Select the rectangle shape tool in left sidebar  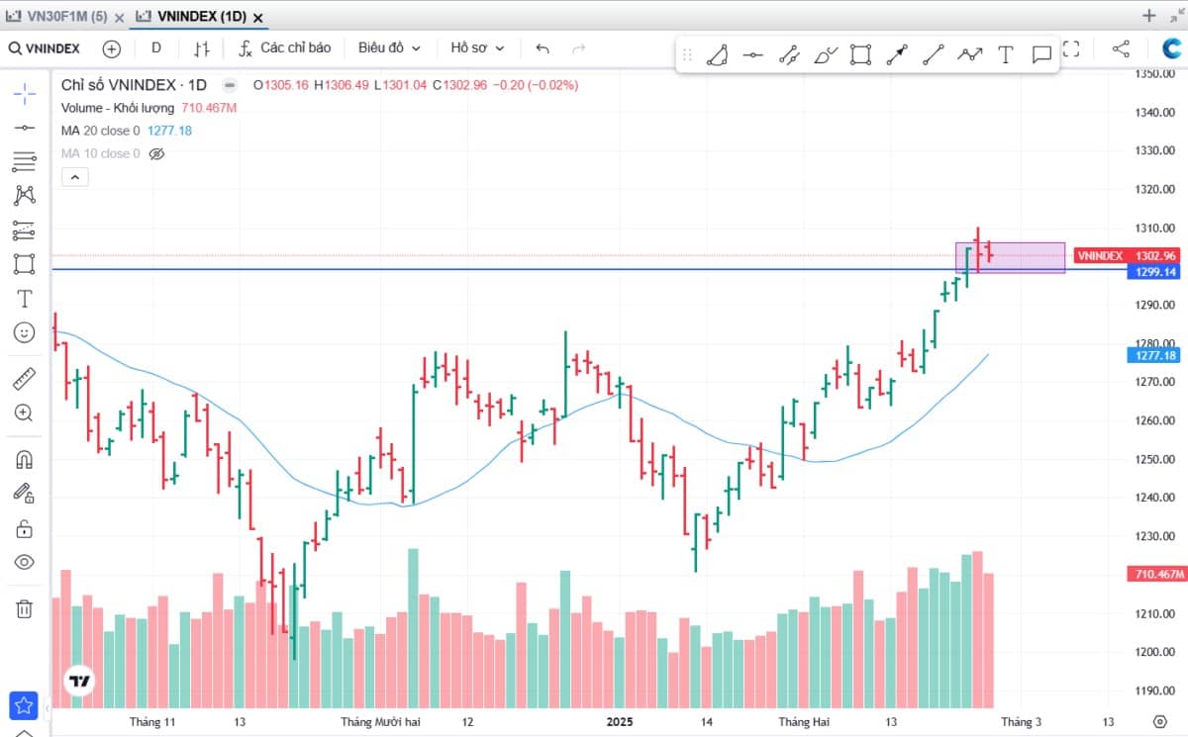tap(25, 264)
